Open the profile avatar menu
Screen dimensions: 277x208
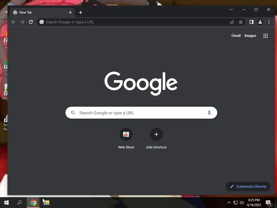click(260, 22)
